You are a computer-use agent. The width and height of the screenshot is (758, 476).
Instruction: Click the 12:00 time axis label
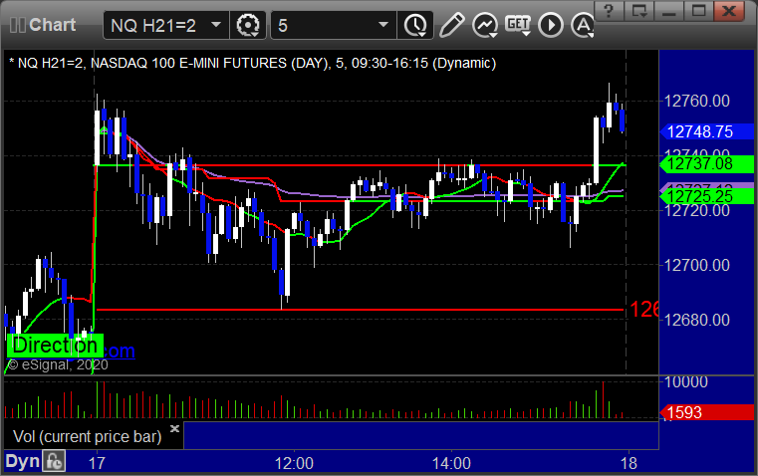(294, 463)
